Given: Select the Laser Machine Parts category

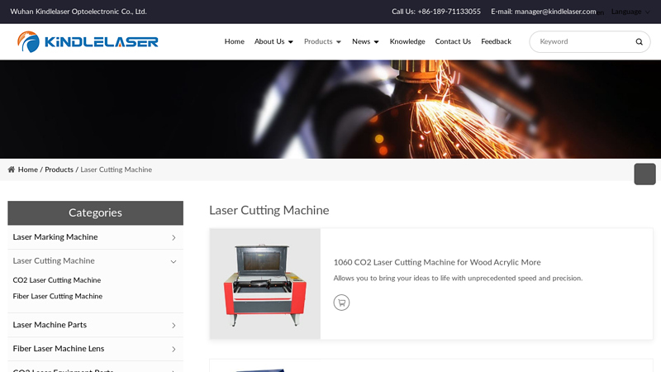Looking at the screenshot, I should pyautogui.click(x=50, y=325).
